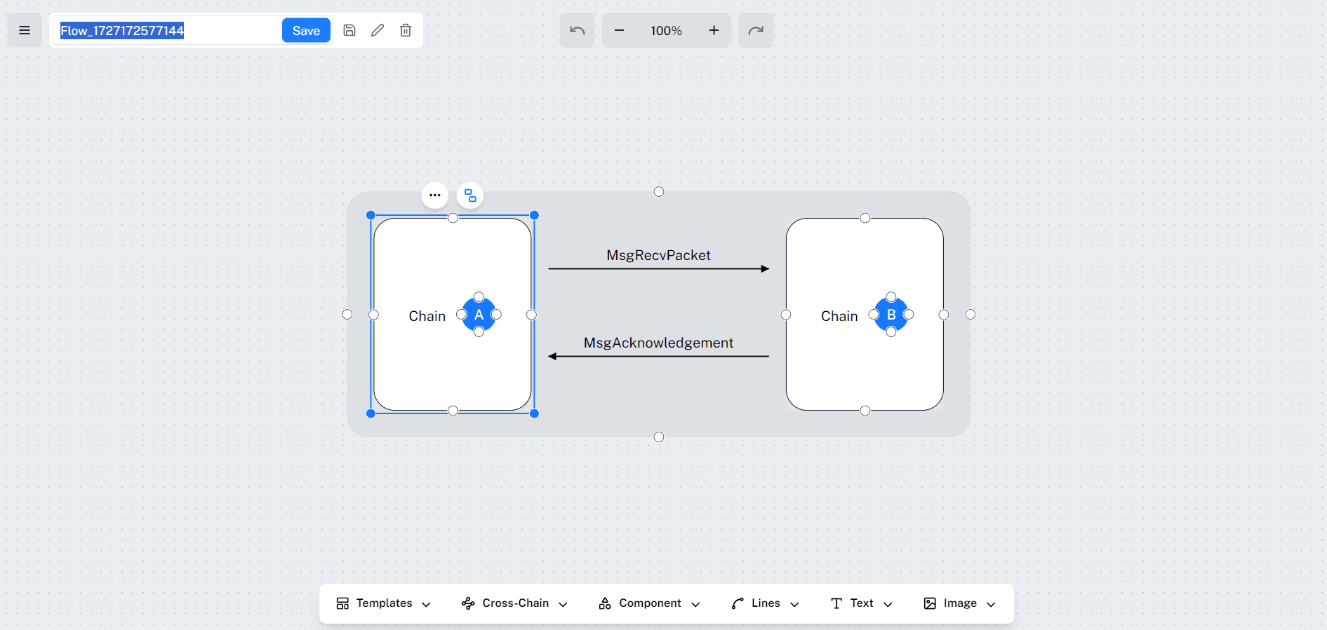Open the Lines dropdown
Screen dimensions: 1327x630
(x=765, y=603)
